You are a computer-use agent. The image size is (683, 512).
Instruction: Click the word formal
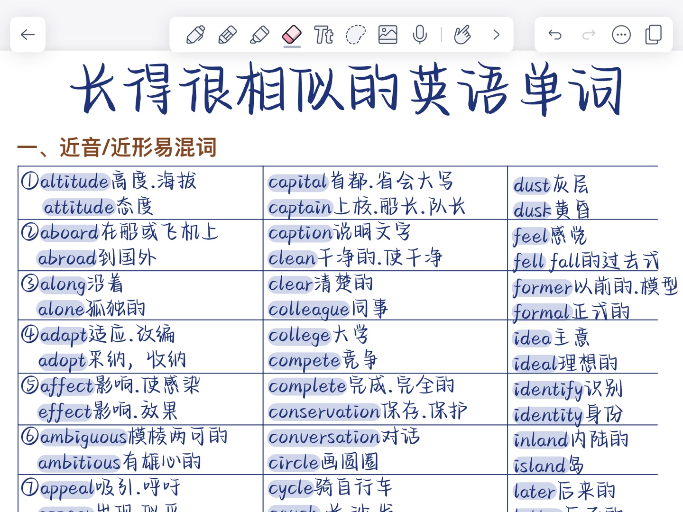(x=541, y=313)
